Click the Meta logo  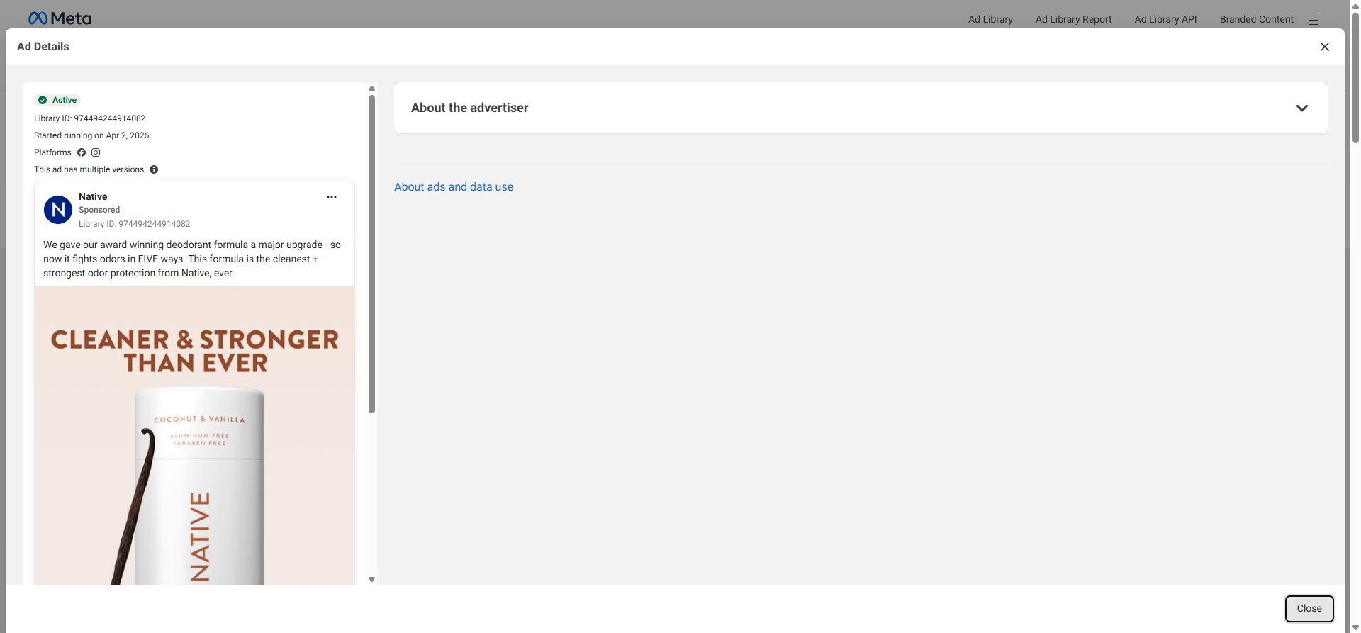coord(60,18)
